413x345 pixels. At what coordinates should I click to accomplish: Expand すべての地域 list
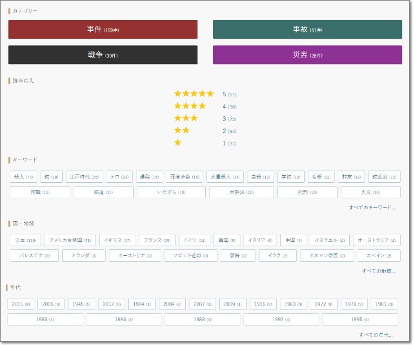pyautogui.click(x=378, y=271)
